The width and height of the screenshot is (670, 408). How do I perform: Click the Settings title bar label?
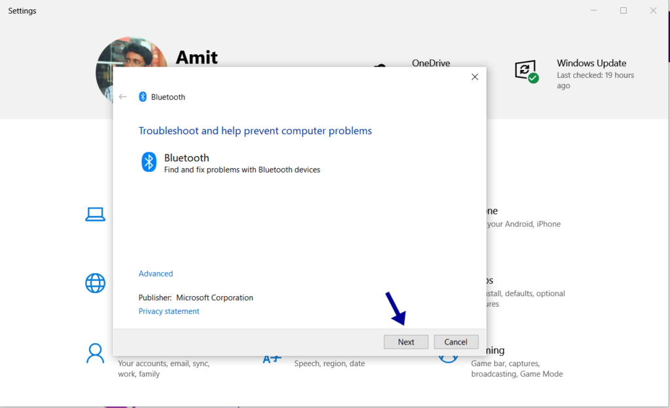tap(22, 10)
